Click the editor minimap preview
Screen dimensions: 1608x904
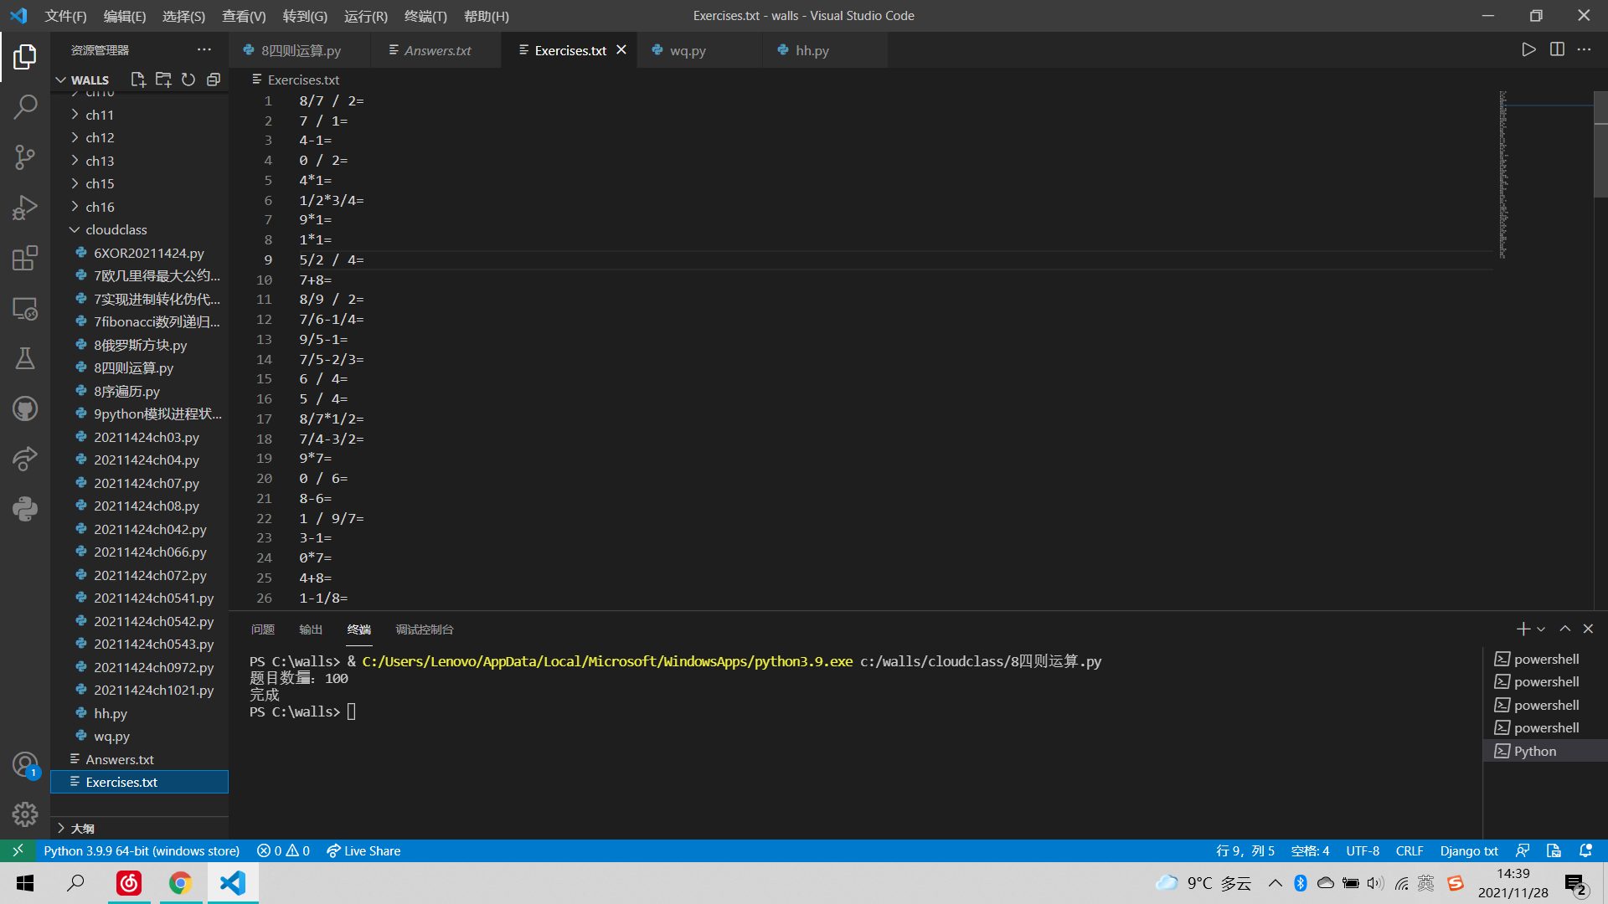[x=1503, y=174]
